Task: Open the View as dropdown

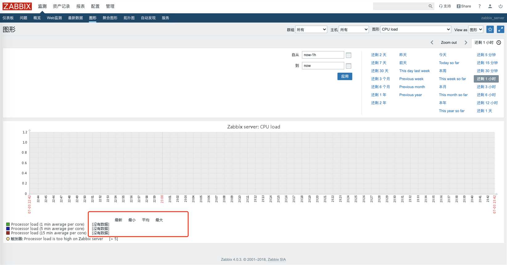Action: [x=476, y=30]
